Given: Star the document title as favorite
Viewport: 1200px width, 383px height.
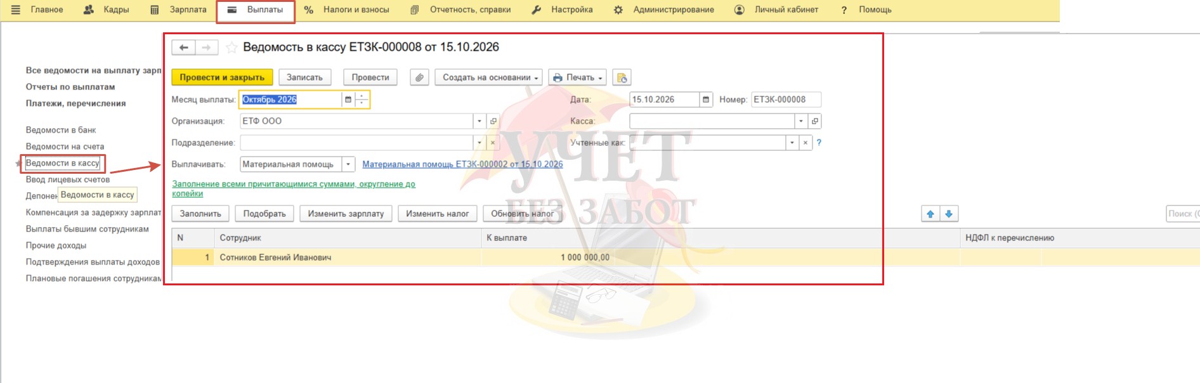Looking at the screenshot, I should (232, 48).
